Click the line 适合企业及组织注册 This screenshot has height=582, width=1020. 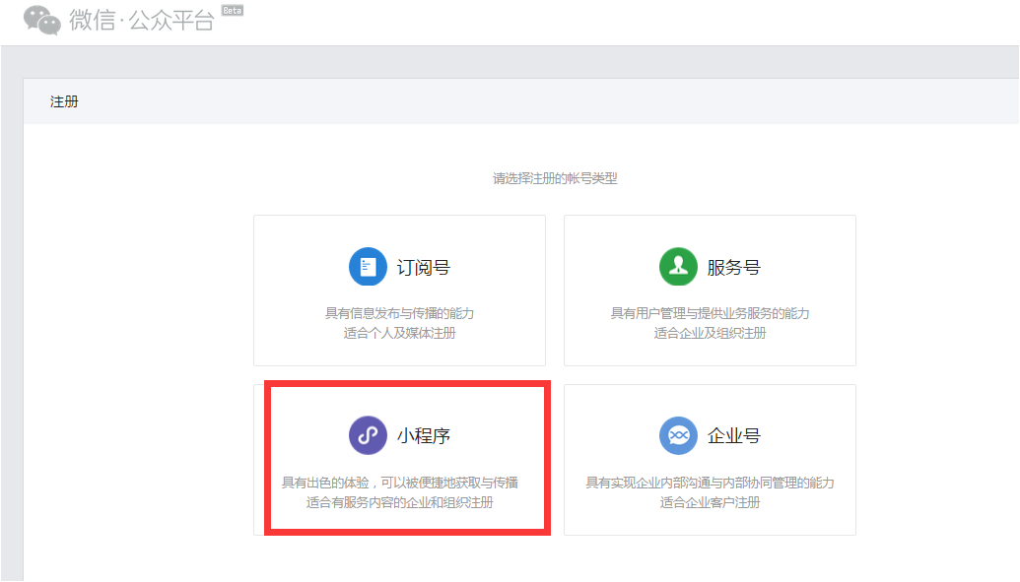coord(710,333)
